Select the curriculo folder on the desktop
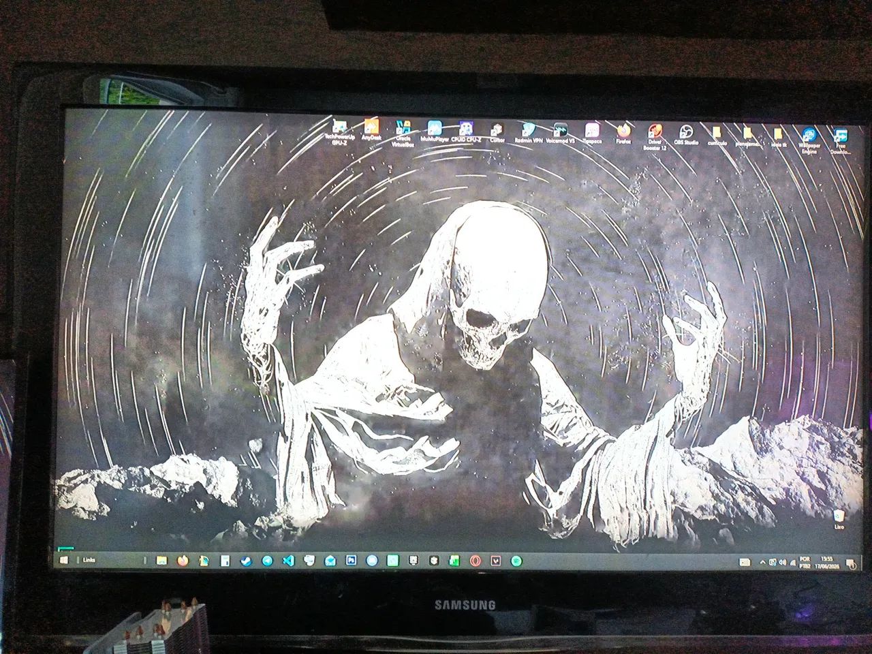 (716, 136)
